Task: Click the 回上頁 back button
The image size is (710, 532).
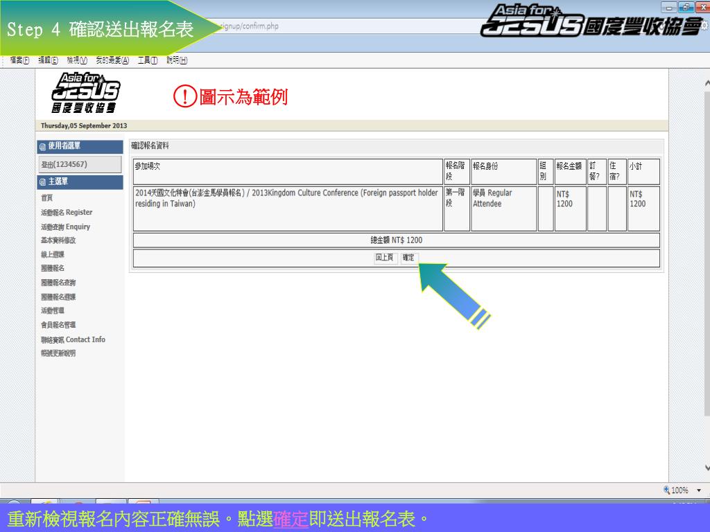Action: point(385,258)
